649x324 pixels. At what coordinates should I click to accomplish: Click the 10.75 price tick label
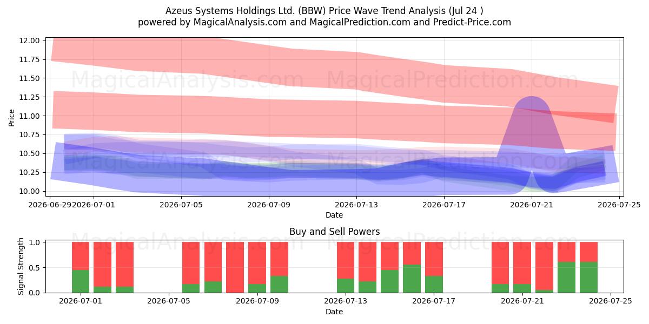(30, 134)
